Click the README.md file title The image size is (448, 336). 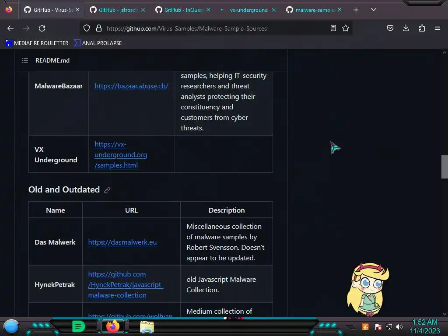[x=52, y=60]
